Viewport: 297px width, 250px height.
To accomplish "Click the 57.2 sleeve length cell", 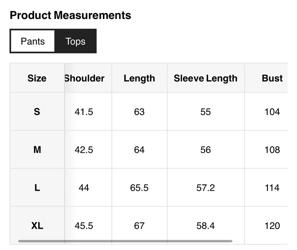I will [206, 188].
